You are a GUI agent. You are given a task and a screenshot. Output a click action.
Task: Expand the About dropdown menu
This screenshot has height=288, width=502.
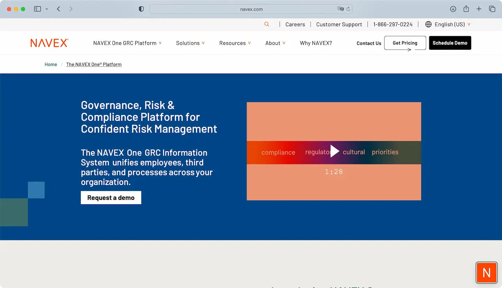coord(275,43)
